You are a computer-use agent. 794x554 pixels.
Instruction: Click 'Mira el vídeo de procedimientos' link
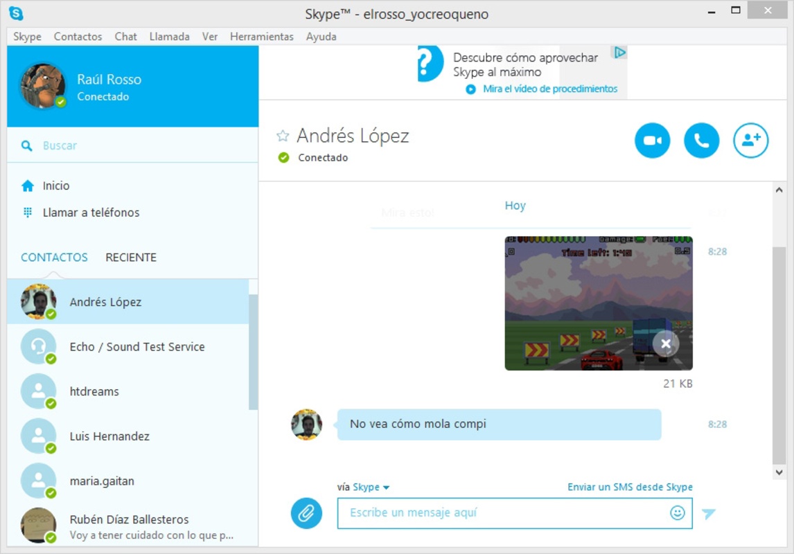550,89
